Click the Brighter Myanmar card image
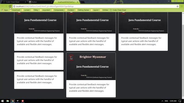Screen dimensions: 184x103 click(x=91, y=66)
